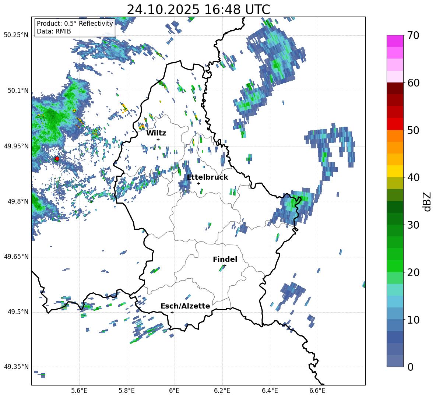This screenshot has width=436, height=398.
Task: Click the 49.95°N latitude label
Action: coord(16,146)
